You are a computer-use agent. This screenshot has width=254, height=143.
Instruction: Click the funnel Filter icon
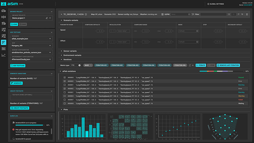coord(193,14)
